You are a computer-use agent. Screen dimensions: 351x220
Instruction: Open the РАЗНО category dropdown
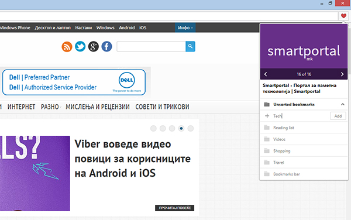click(51, 106)
